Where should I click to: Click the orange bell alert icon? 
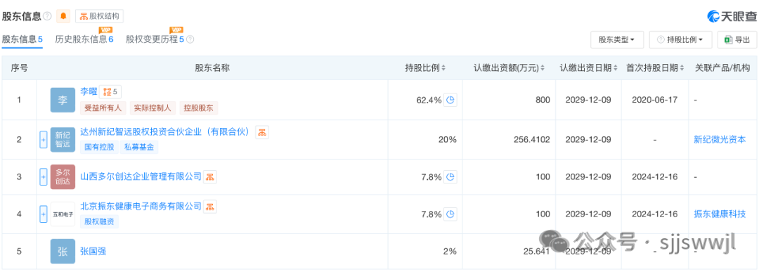click(63, 16)
